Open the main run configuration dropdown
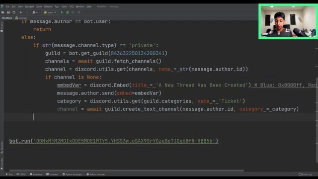The width and height of the screenshot is (318, 179). pyautogui.click(x=50, y=12)
